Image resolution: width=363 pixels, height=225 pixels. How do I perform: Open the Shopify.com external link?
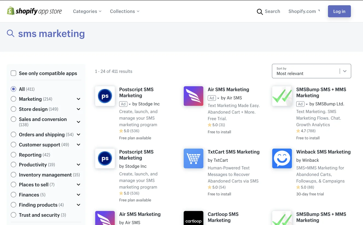[304, 11]
